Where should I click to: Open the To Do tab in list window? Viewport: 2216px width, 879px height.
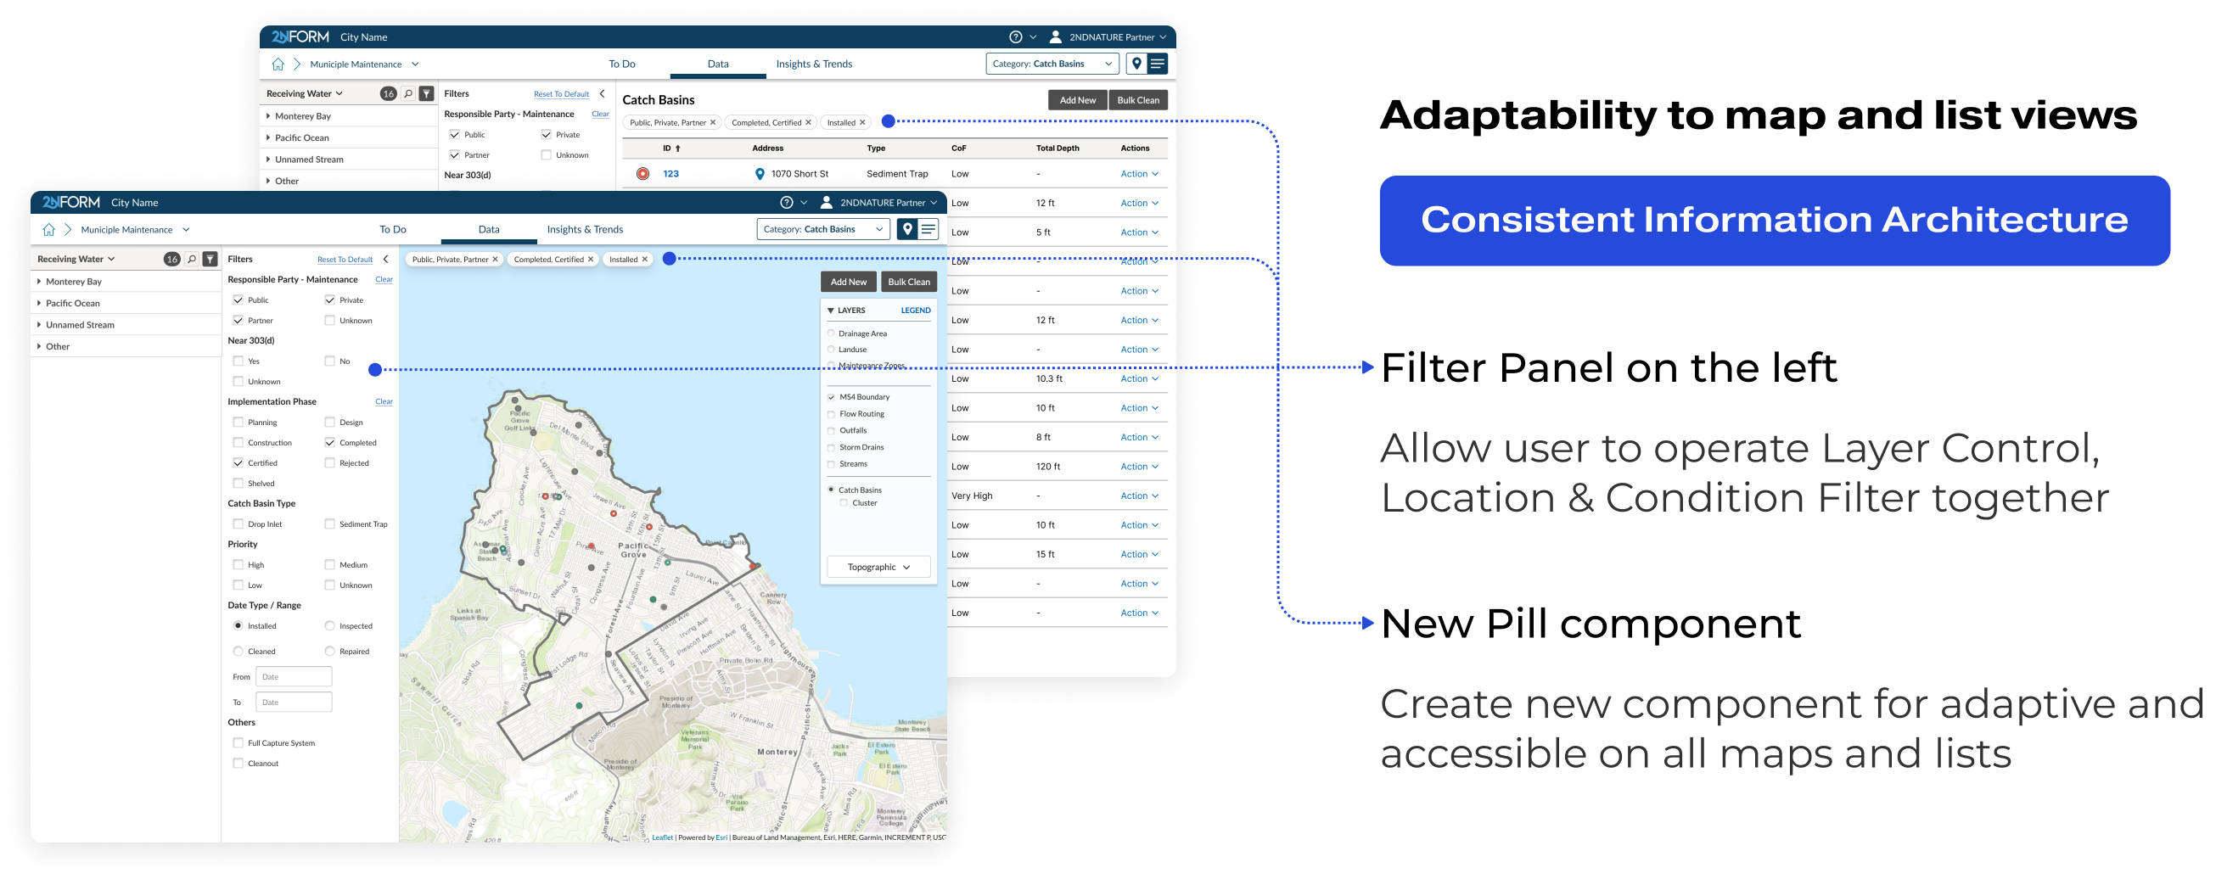(x=622, y=64)
